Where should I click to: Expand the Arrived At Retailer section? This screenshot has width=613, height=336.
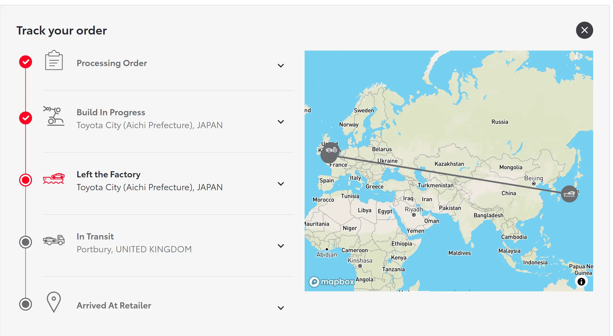click(x=281, y=308)
